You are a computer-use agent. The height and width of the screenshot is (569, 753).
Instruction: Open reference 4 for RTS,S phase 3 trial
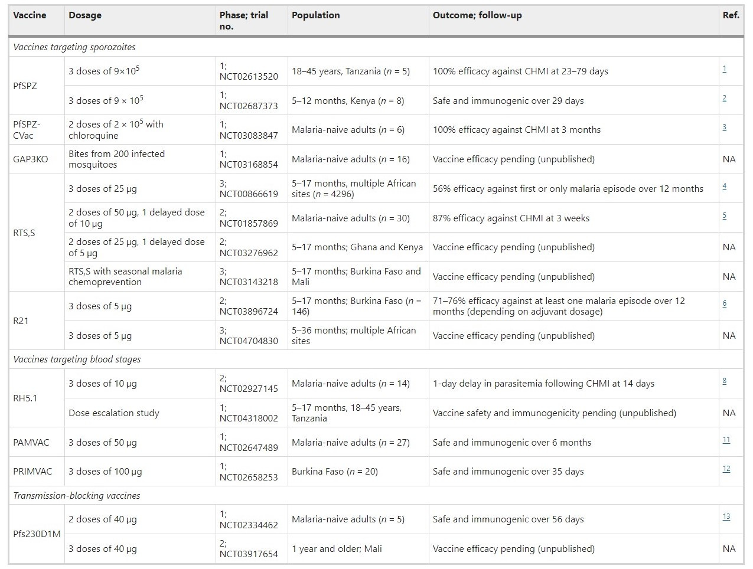point(725,186)
